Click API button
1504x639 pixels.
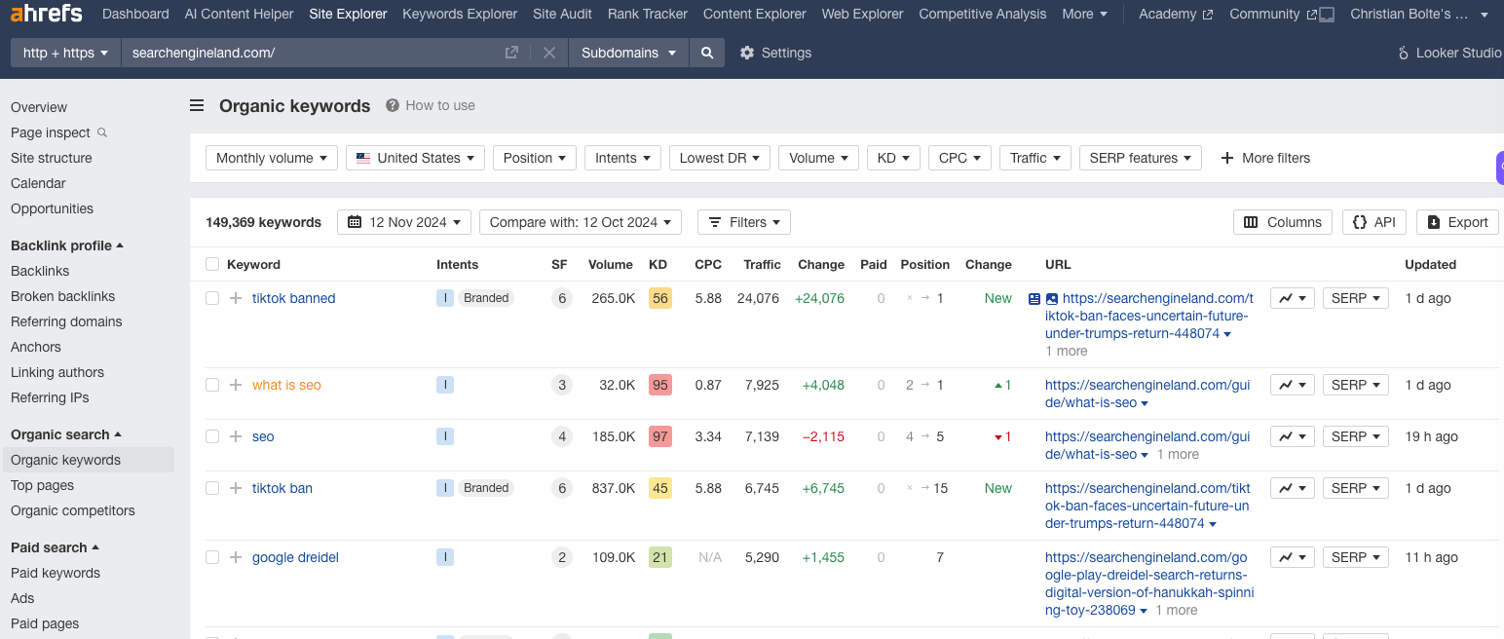click(x=1373, y=222)
